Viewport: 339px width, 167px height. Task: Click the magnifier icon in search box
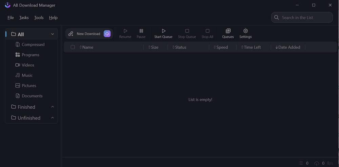coord(277,18)
